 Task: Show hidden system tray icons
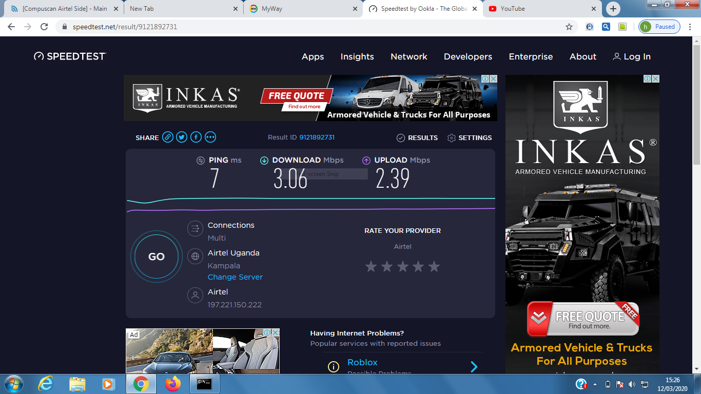click(595, 384)
